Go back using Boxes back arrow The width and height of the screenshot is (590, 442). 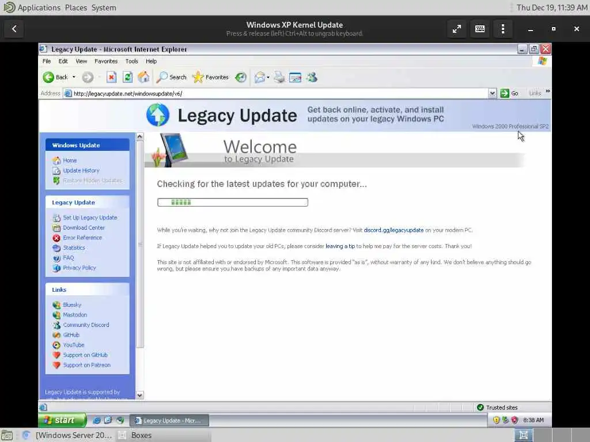(x=14, y=29)
